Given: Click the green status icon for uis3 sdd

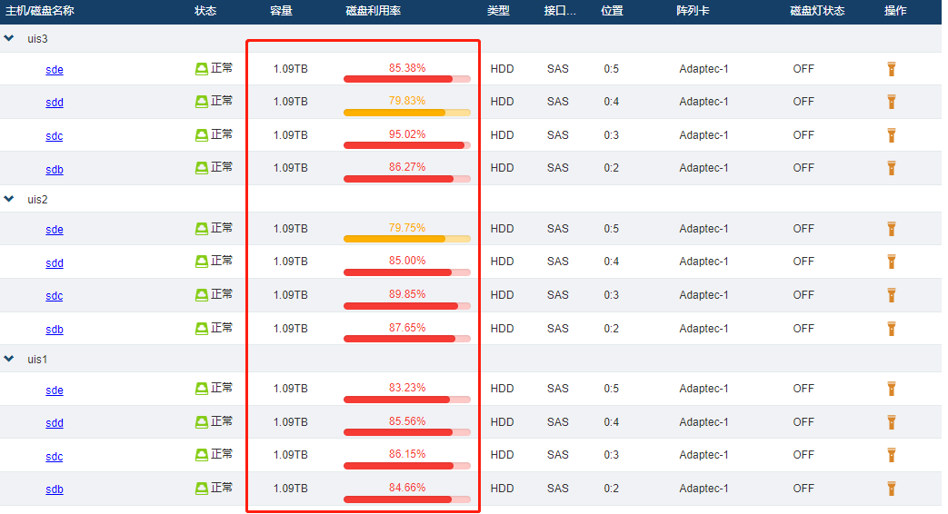Looking at the screenshot, I should [202, 102].
